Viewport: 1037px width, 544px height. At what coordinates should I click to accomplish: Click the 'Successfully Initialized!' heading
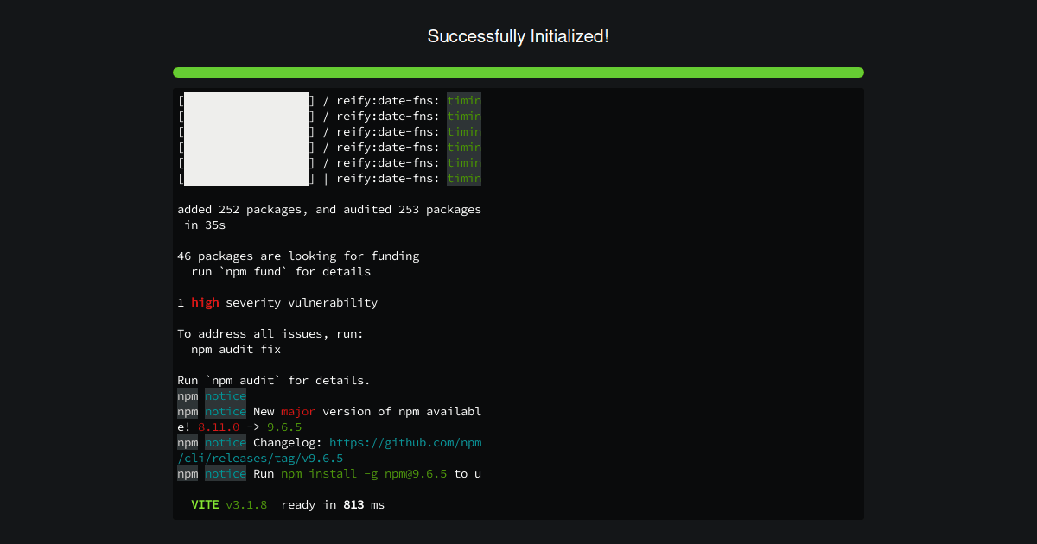[518, 36]
